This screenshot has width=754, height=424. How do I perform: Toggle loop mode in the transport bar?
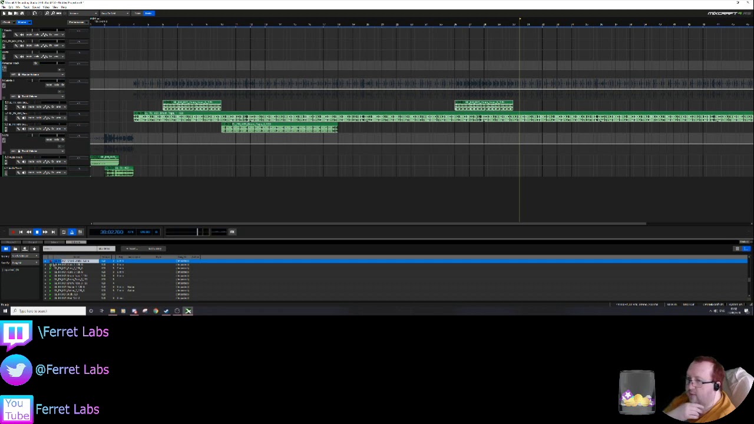tap(64, 232)
